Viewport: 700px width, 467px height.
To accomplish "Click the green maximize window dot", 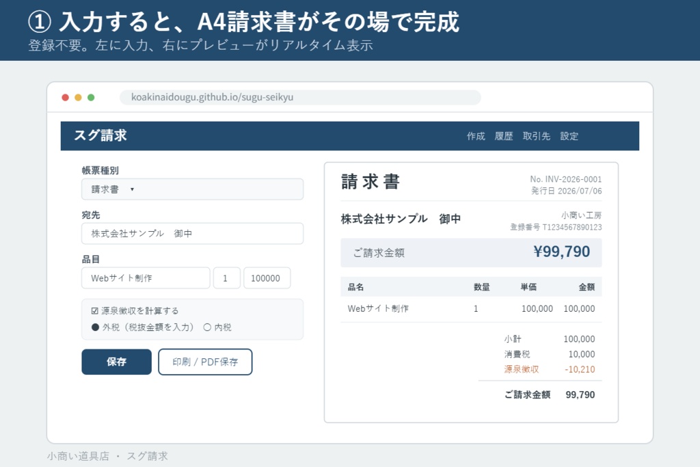I will (x=91, y=97).
